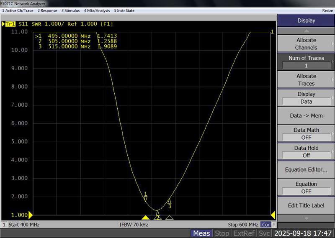Open the Response menu
Image resolution: width=335 pixels, height=238 pixels.
pyautogui.click(x=48, y=10)
